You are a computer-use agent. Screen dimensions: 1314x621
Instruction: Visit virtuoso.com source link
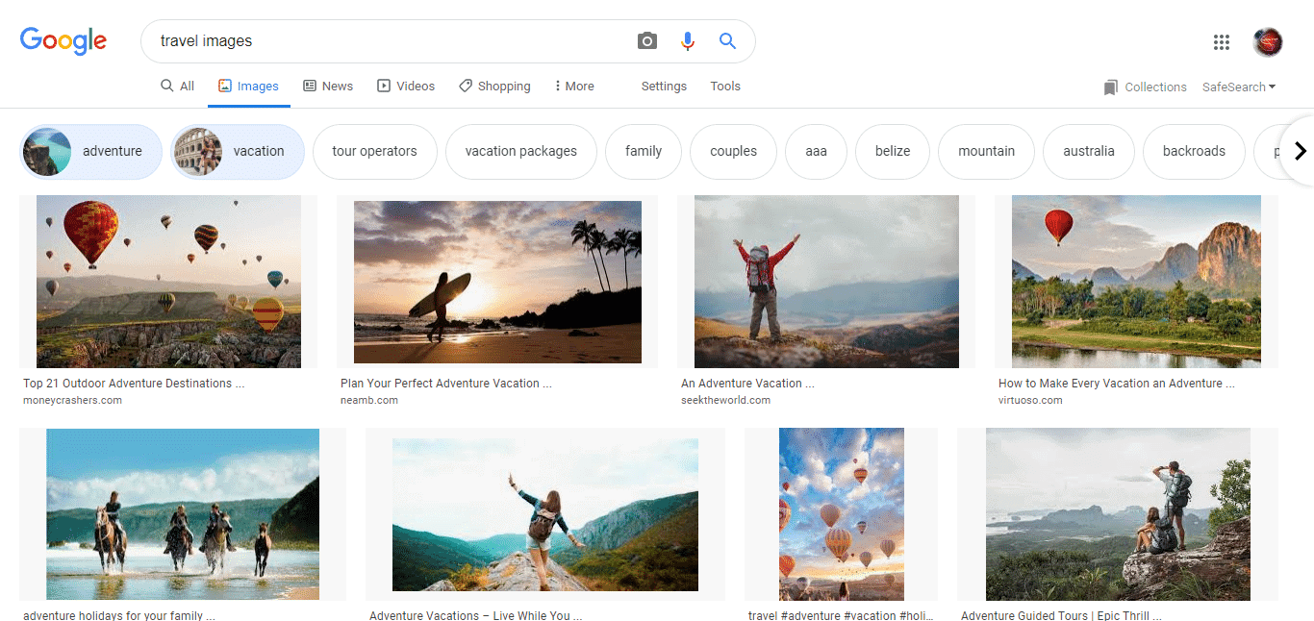(1030, 401)
